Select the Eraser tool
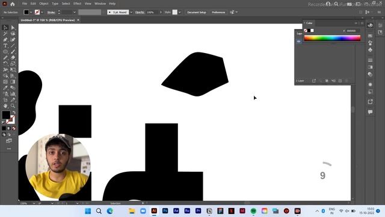The width and height of the screenshot is (385, 217). [13, 58]
